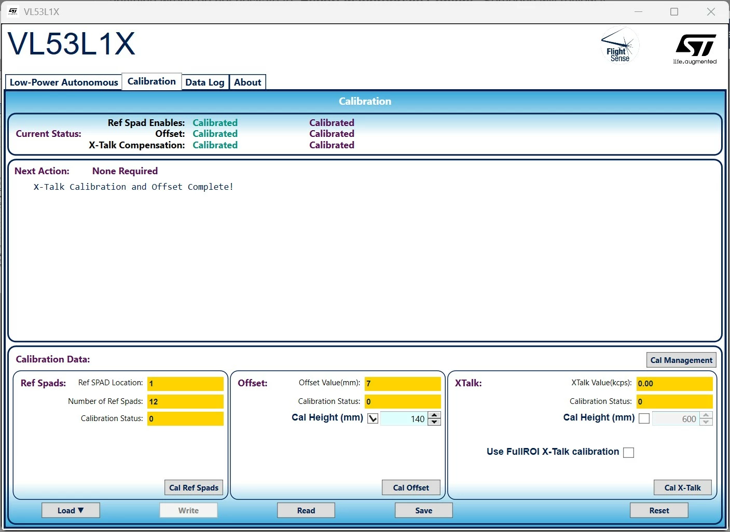Click Reset calibration button

pyautogui.click(x=659, y=510)
